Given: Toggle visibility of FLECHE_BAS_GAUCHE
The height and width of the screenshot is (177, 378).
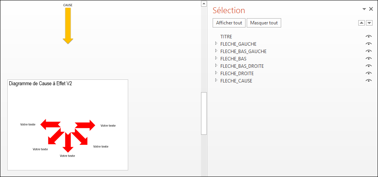Looking at the screenshot, I should (369, 51).
